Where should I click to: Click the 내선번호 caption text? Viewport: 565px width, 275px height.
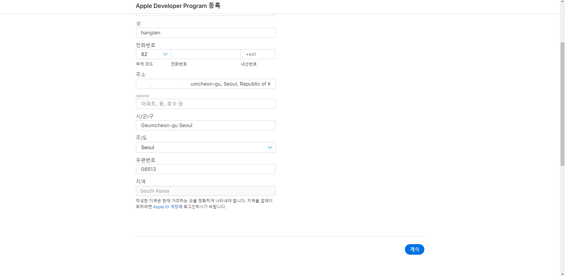pos(249,64)
